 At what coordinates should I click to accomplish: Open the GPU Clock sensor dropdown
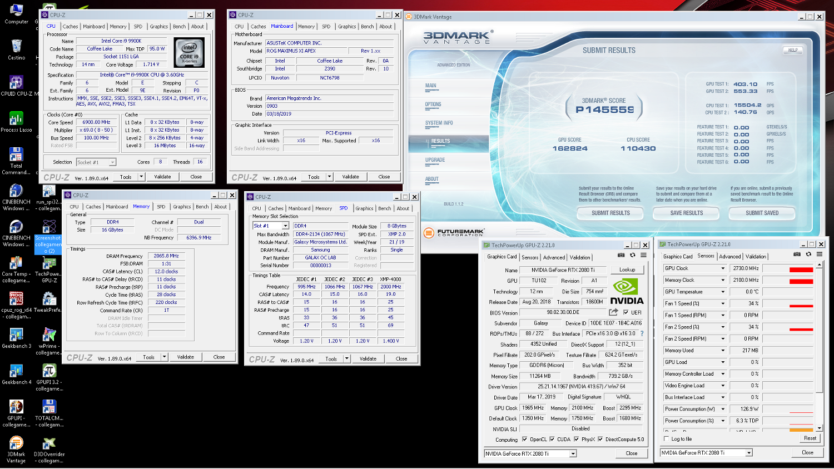pyautogui.click(x=723, y=268)
